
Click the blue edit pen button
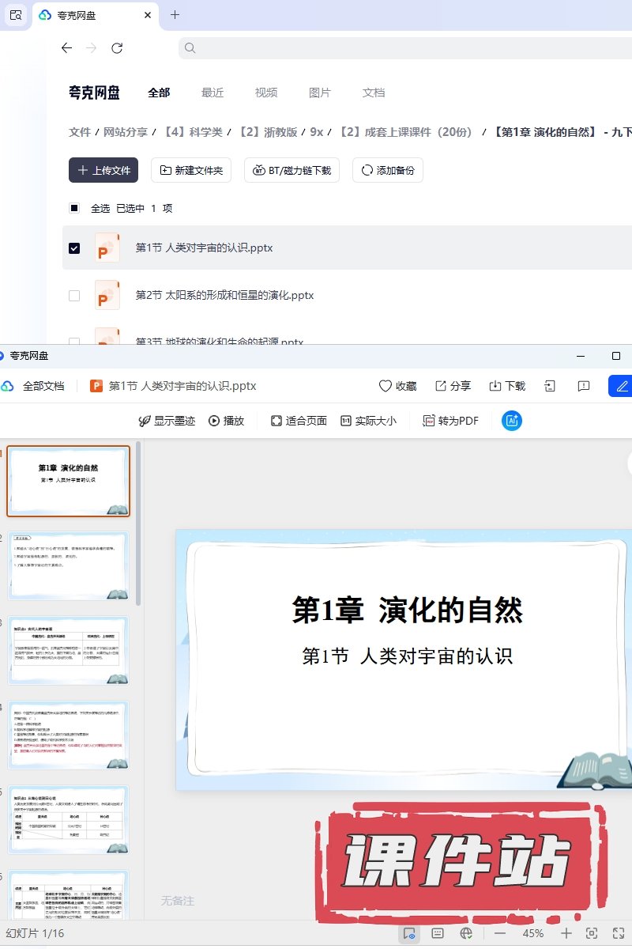coord(621,386)
